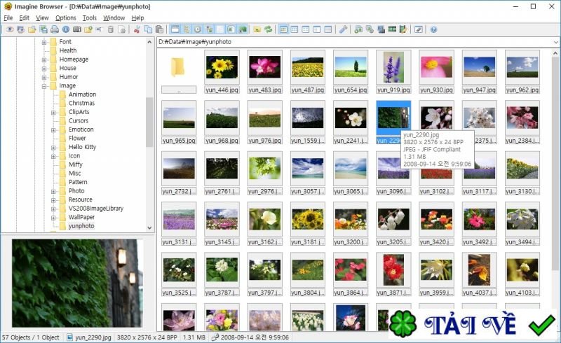Click the edit-window icon before the help icon
The height and width of the screenshot is (343, 561).
click(419, 29)
